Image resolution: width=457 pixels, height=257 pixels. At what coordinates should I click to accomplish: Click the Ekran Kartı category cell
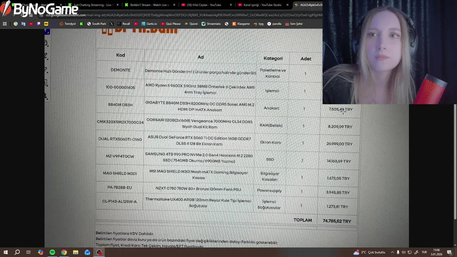pos(270,142)
